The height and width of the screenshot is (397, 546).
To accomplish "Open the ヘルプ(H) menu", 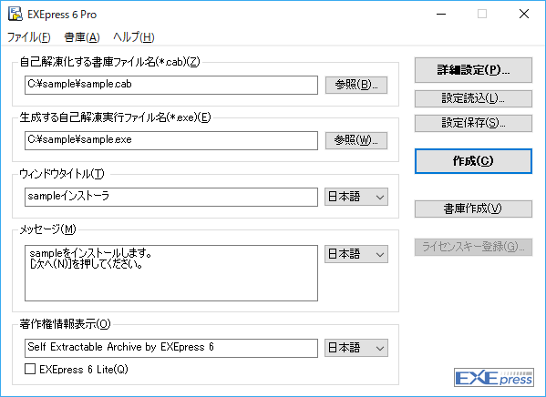I will click(x=134, y=37).
